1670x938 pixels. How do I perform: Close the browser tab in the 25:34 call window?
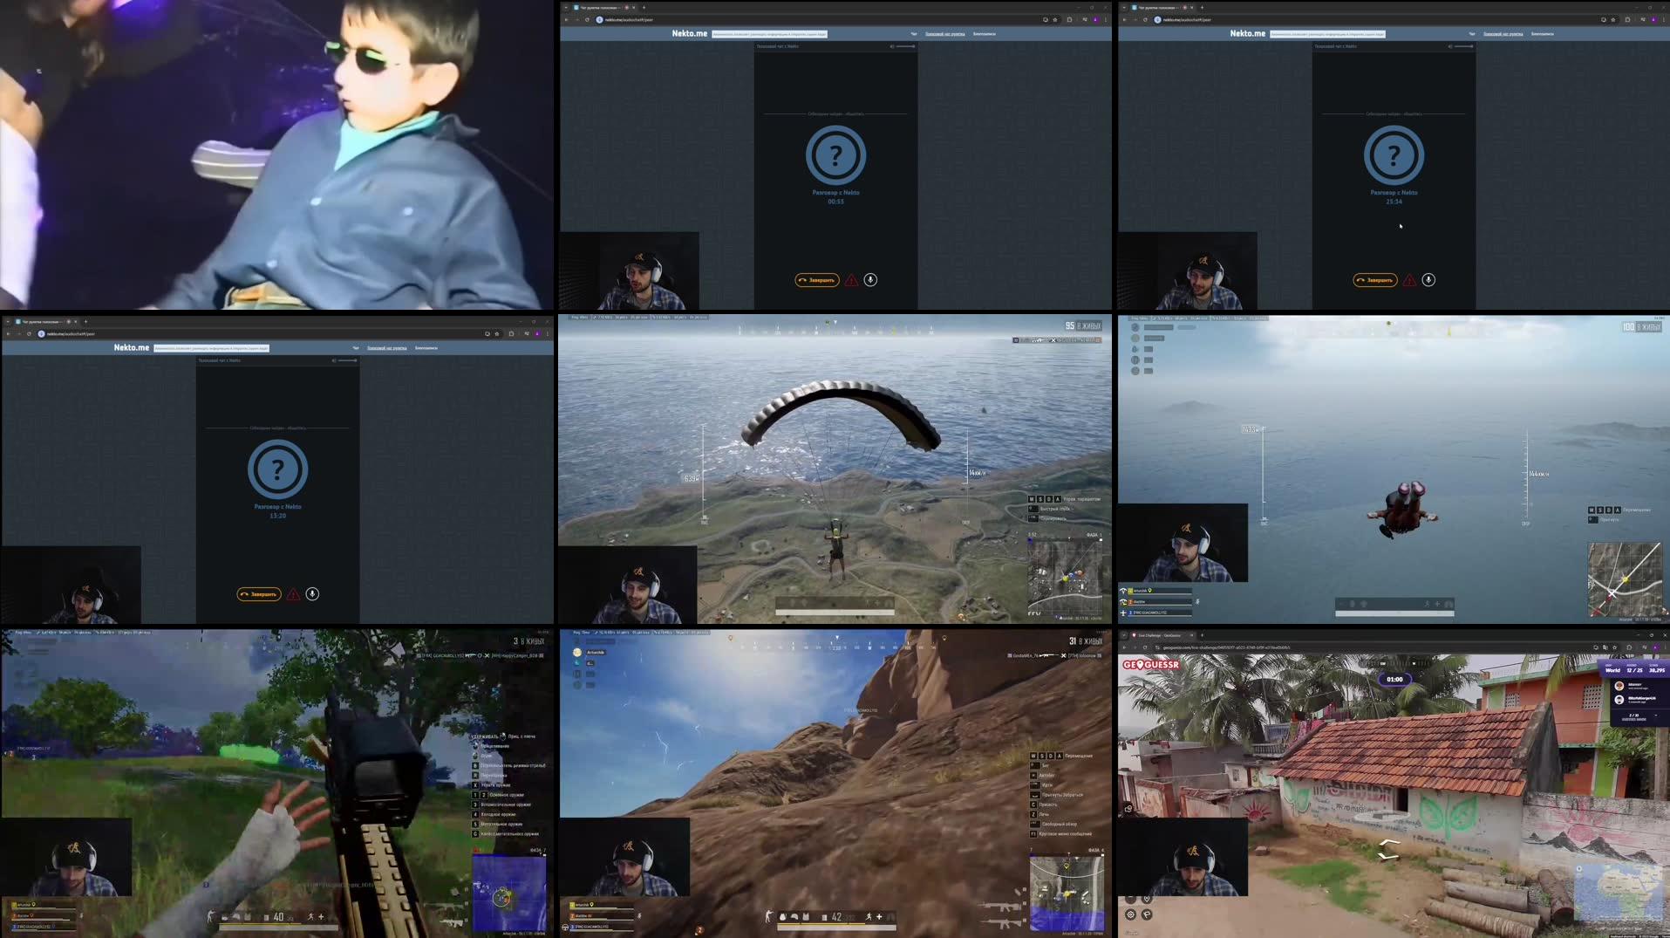click(1192, 7)
